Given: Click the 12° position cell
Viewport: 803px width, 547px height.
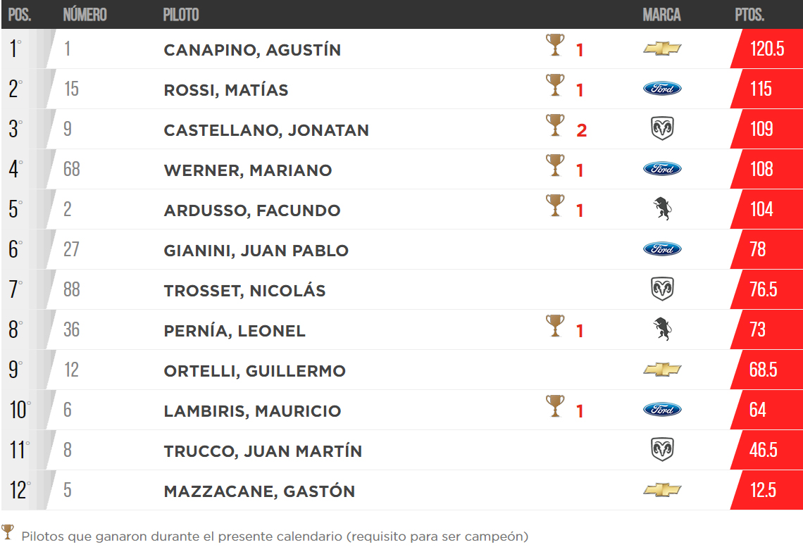Looking at the screenshot, I should 20,490.
